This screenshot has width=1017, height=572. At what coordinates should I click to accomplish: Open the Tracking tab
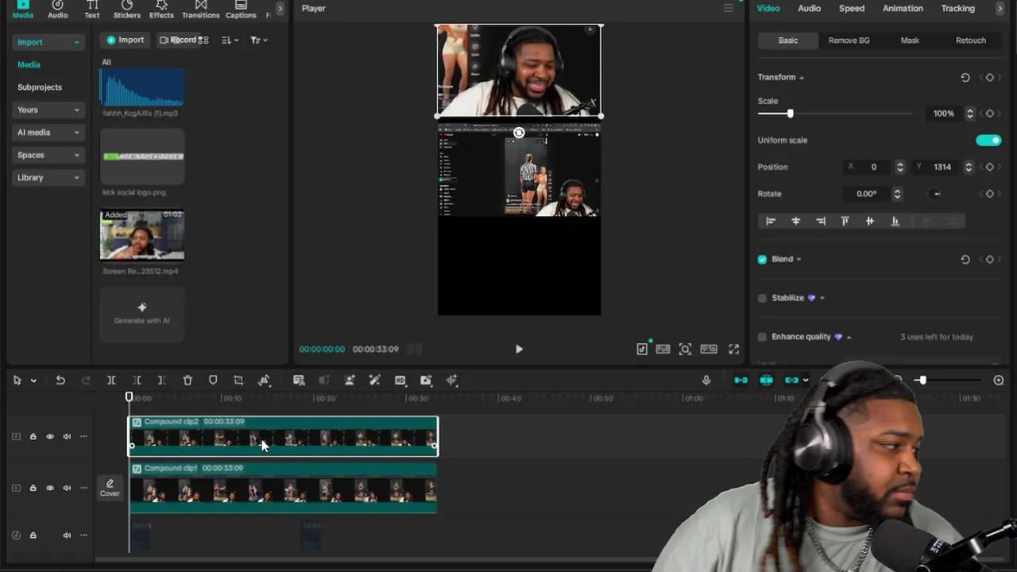click(x=957, y=8)
